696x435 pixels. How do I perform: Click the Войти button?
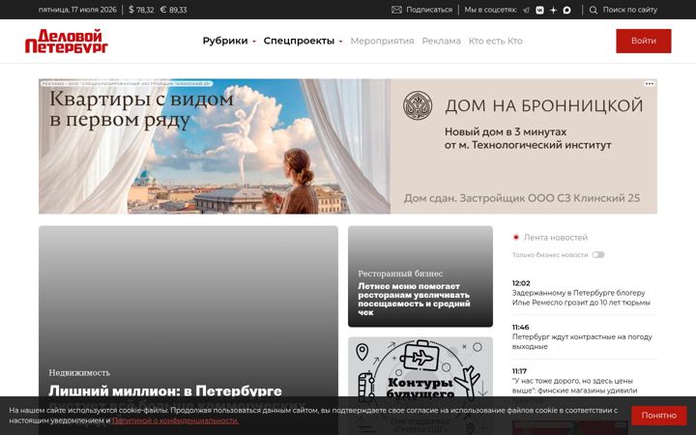pyautogui.click(x=643, y=41)
